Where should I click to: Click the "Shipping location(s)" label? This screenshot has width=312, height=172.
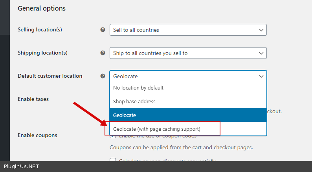(42, 53)
